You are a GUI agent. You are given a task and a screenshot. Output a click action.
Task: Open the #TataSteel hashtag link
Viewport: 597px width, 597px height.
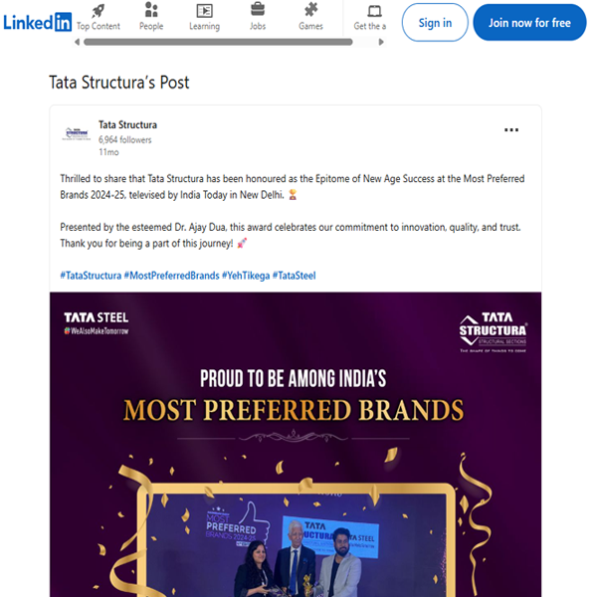point(294,276)
